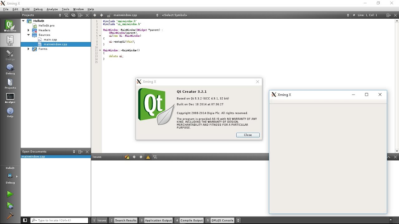Viewport: 399px width, 224px height.
Task: Open the Welcome mode
Action: [10, 26]
